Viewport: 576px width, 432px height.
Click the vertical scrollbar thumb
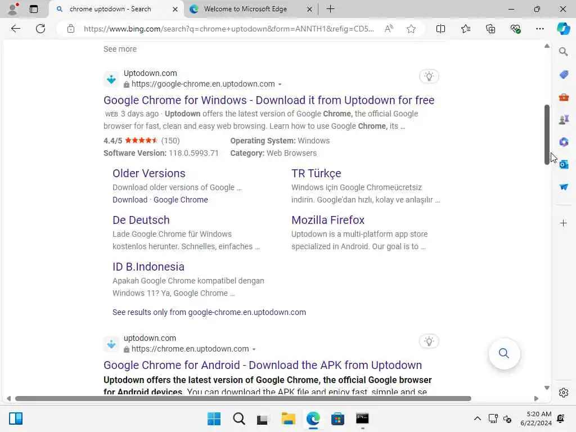point(547,134)
